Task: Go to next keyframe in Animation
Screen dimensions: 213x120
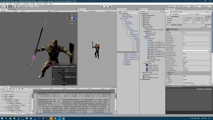Action: point(19,89)
